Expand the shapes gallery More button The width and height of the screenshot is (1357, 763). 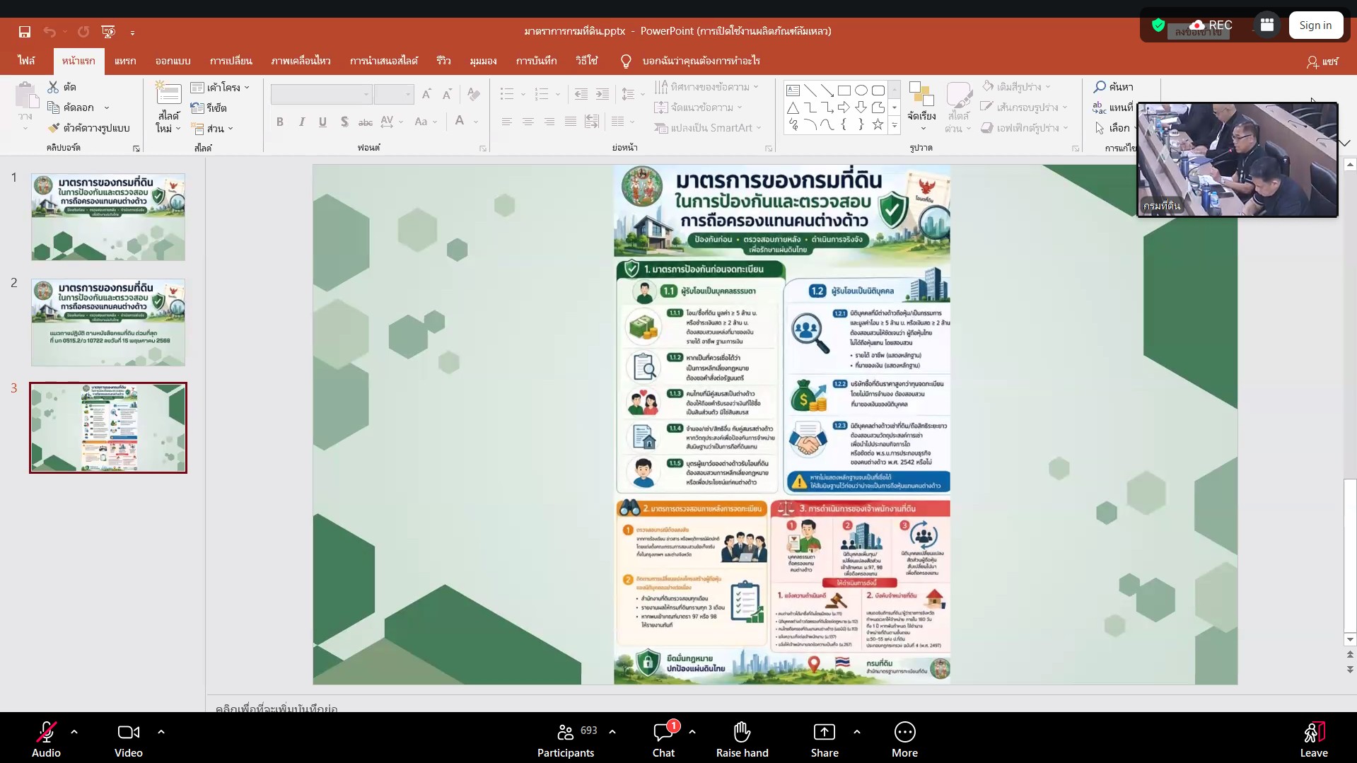[x=895, y=125]
